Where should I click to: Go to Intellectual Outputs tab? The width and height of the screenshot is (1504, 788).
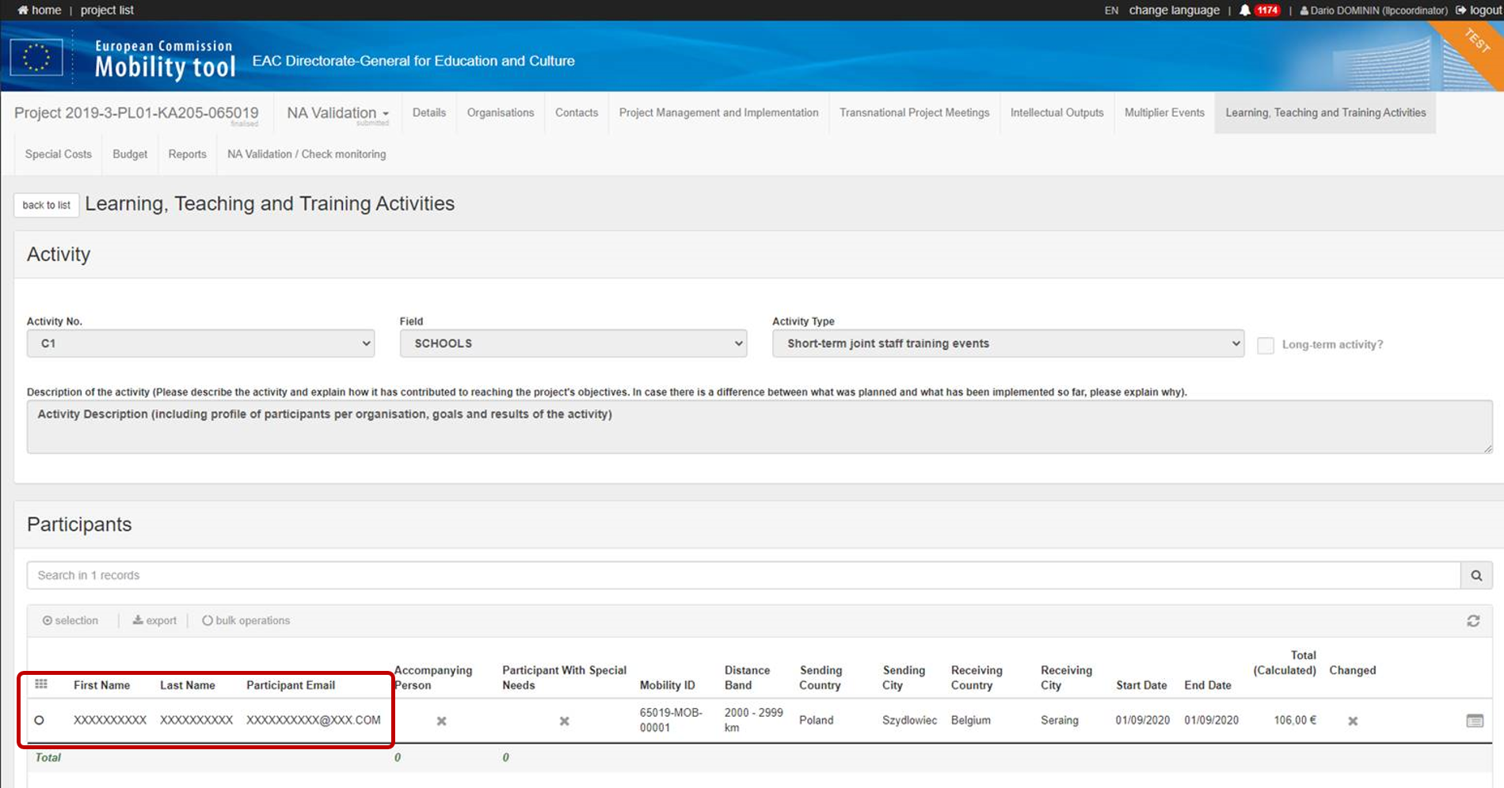(x=1057, y=113)
